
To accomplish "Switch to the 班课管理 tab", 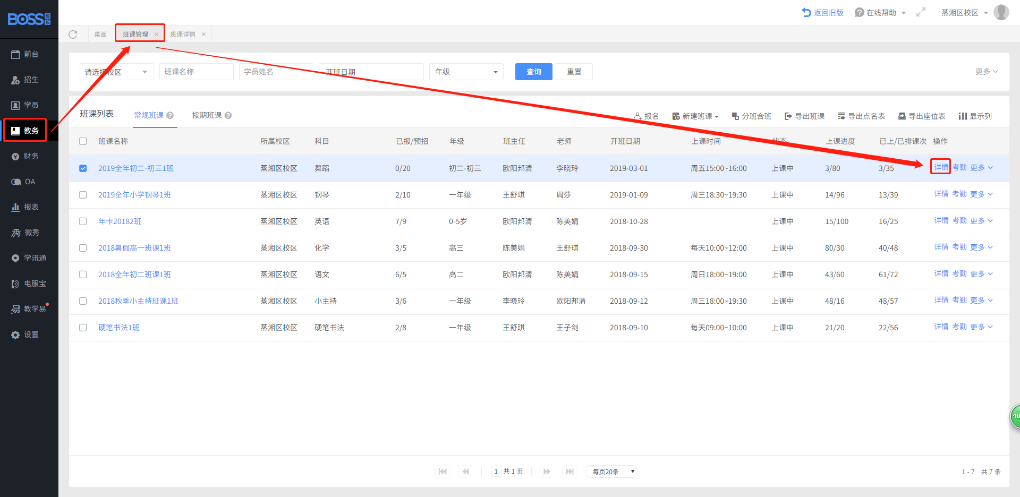I will coord(135,34).
